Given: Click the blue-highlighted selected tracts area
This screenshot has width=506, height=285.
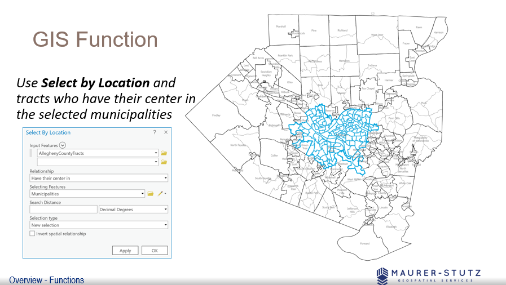Looking at the screenshot, I should click(334, 139).
